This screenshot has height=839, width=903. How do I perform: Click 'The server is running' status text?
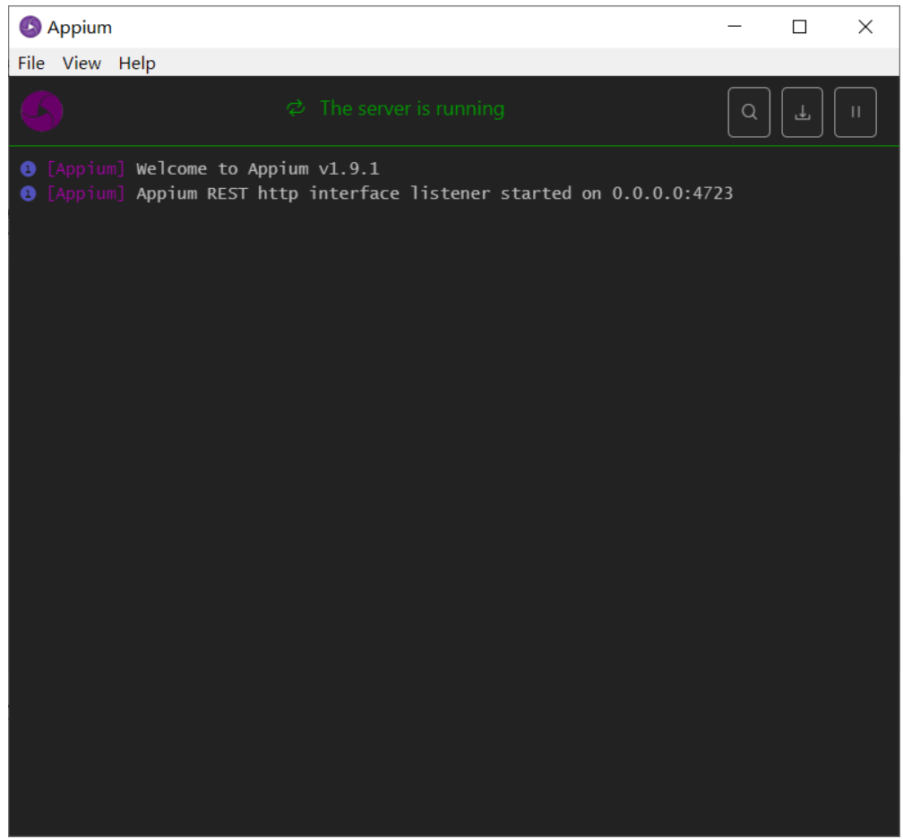[412, 108]
